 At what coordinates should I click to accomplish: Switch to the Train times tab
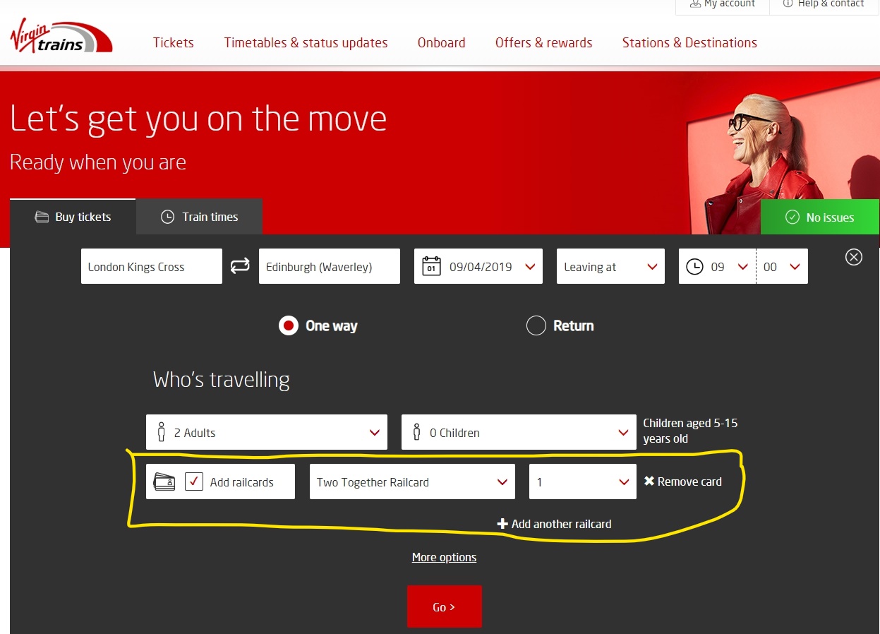(200, 217)
